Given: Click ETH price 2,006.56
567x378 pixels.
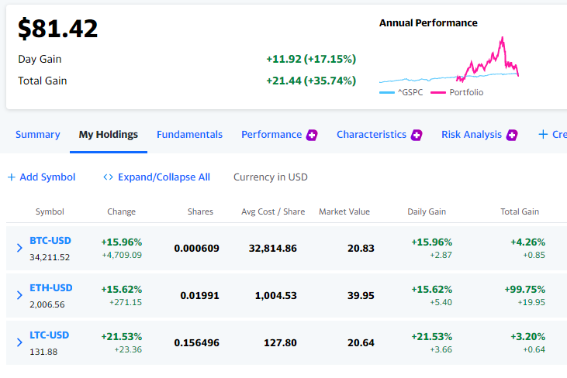Looking at the screenshot, I should pyautogui.click(x=47, y=304).
